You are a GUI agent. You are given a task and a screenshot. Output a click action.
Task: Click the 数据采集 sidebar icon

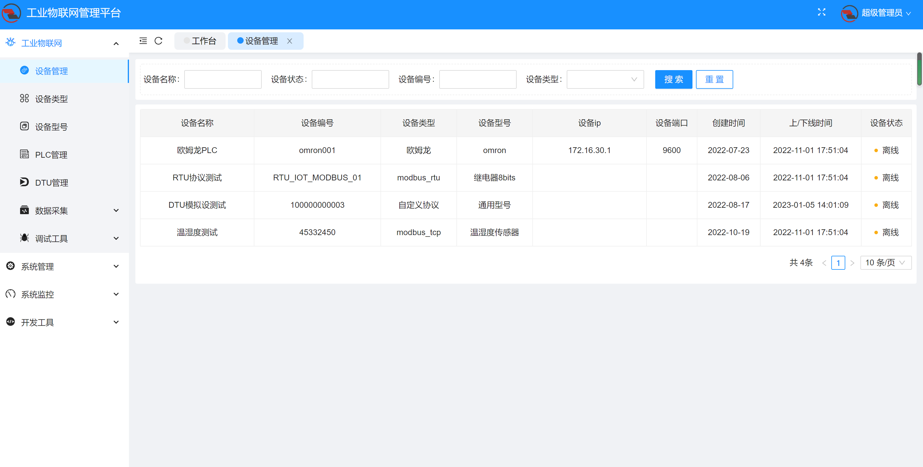(24, 210)
